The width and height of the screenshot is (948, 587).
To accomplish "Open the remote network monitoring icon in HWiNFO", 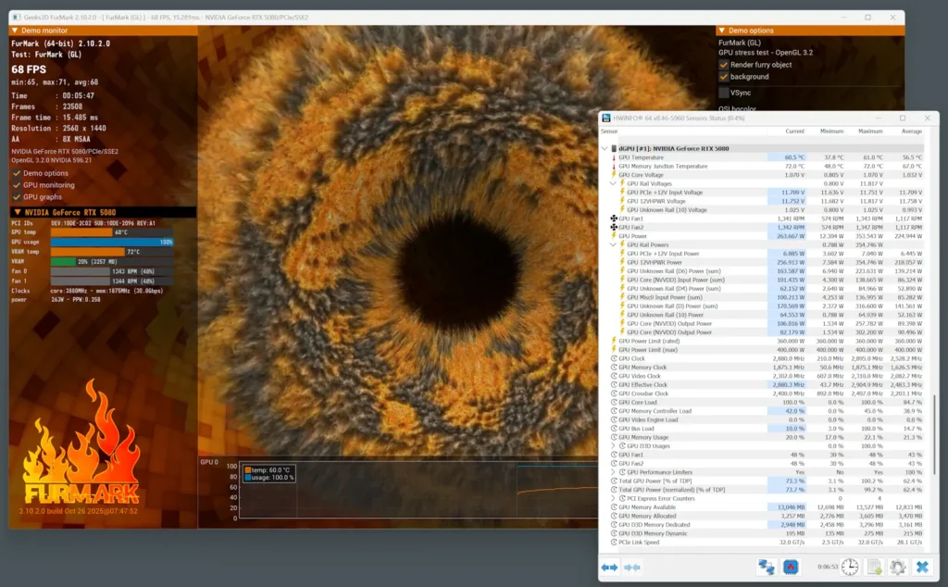I will point(767,567).
